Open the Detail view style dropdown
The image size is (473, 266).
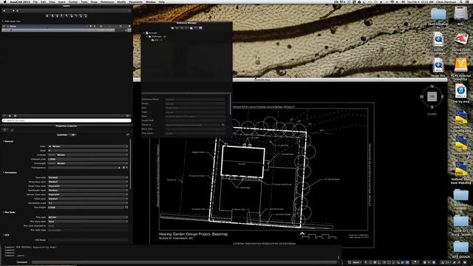click(x=88, y=186)
